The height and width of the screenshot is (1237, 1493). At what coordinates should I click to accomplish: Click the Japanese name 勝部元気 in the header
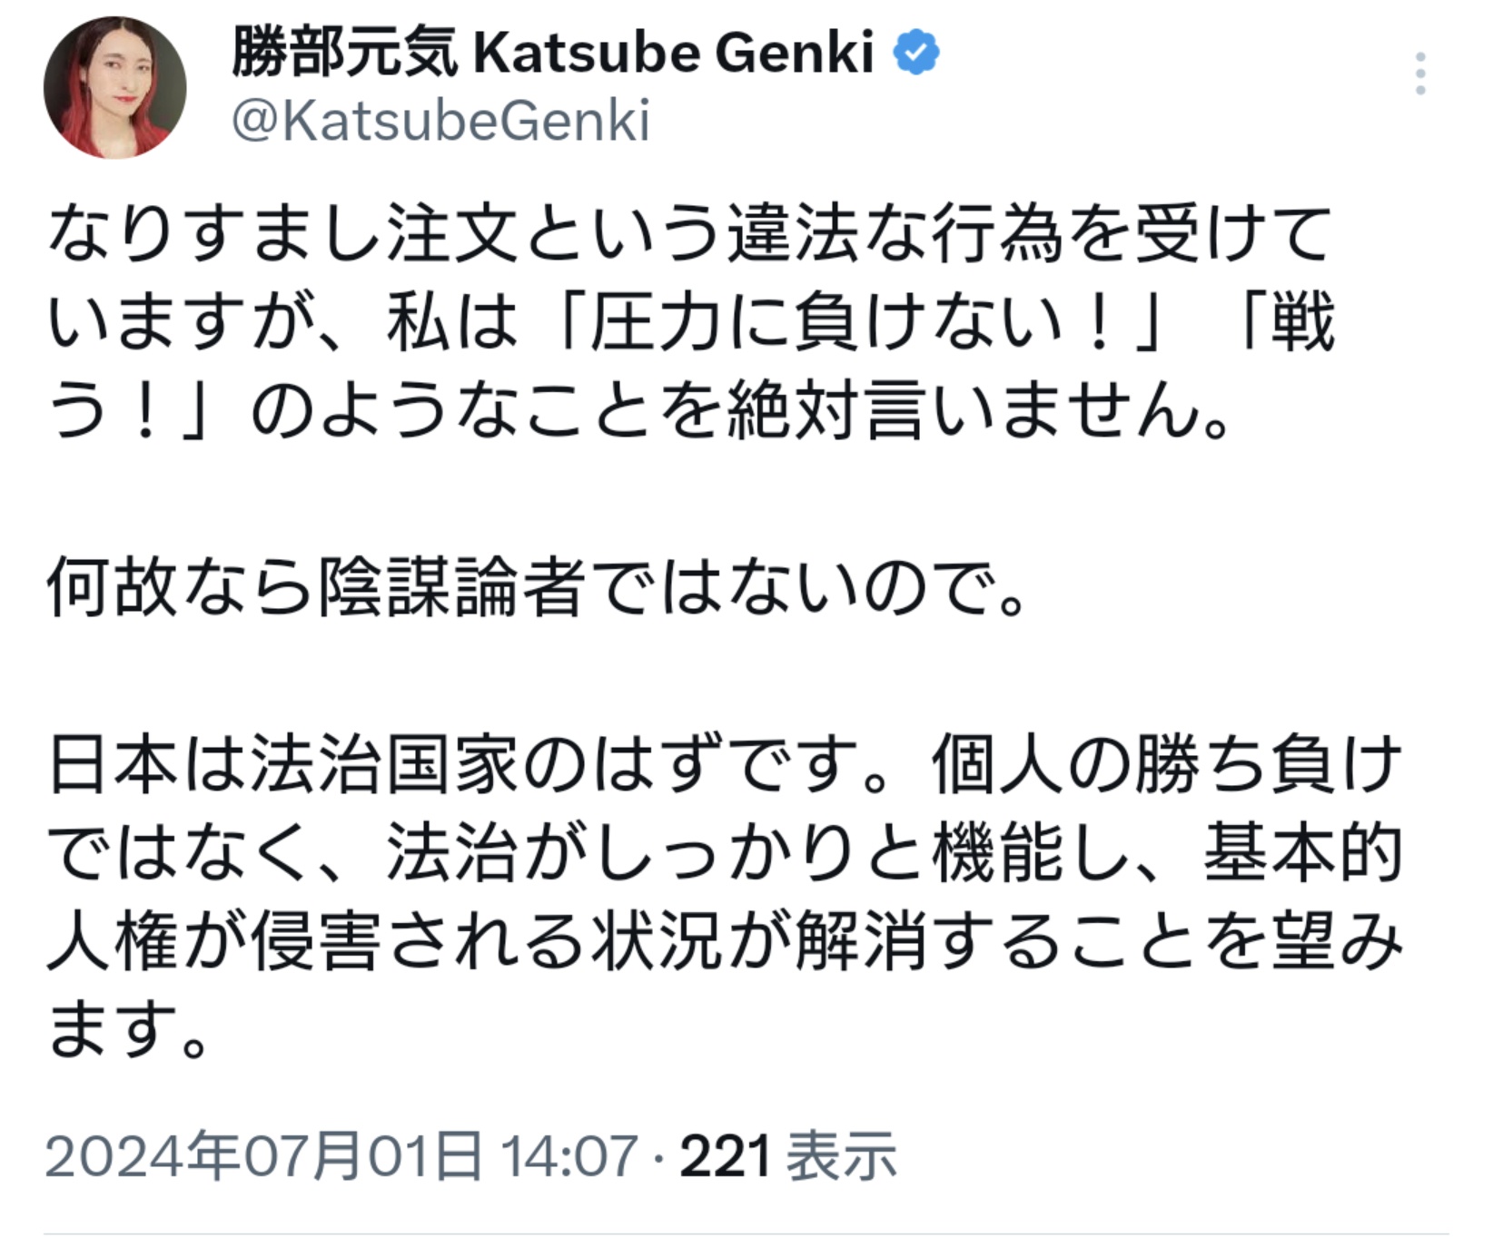pyautogui.click(x=345, y=53)
